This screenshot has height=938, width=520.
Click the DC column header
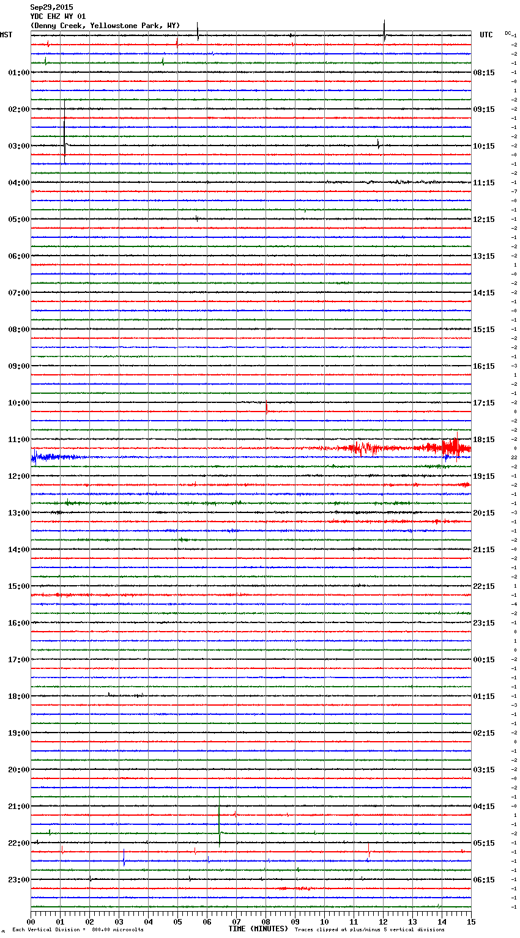point(508,33)
